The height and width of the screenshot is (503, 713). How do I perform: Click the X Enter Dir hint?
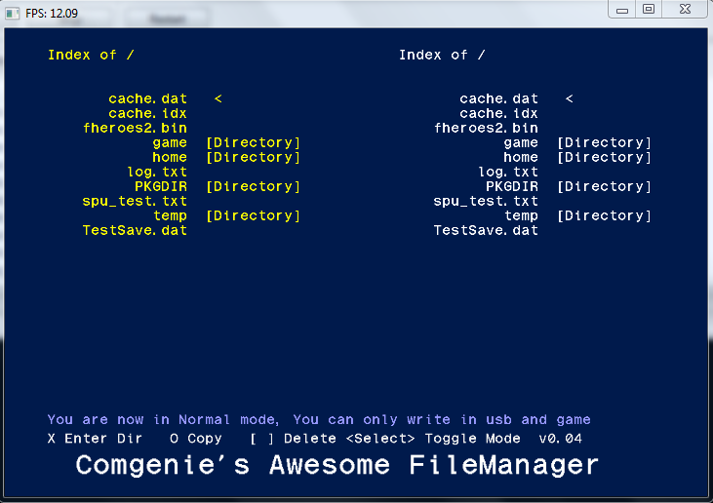95,439
